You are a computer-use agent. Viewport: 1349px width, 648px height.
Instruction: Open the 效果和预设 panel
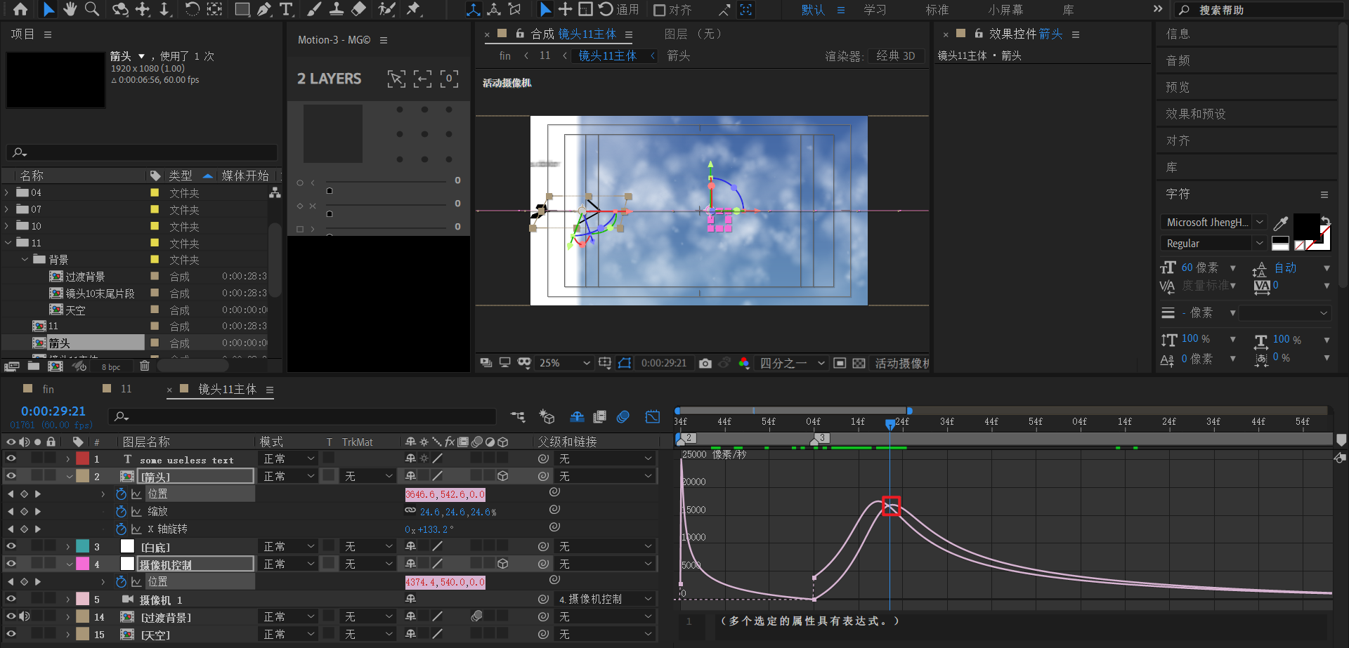pyautogui.click(x=1195, y=114)
